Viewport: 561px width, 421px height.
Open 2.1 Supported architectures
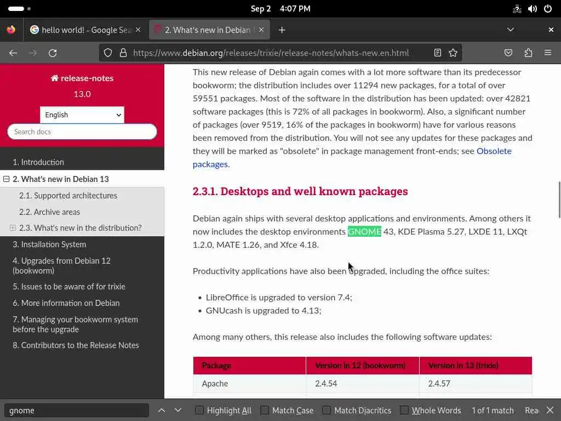(68, 196)
